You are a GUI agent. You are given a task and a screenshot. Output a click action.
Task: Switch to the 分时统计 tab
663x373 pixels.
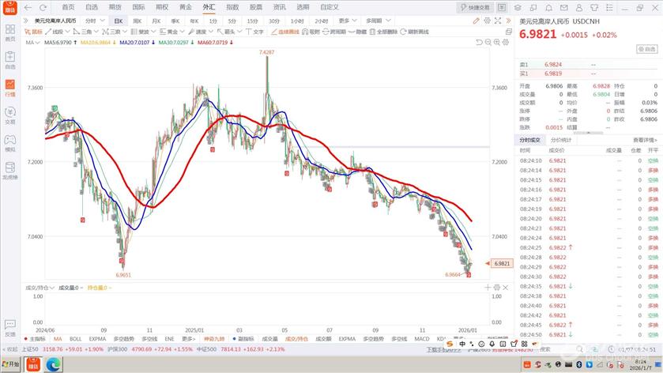click(x=560, y=139)
